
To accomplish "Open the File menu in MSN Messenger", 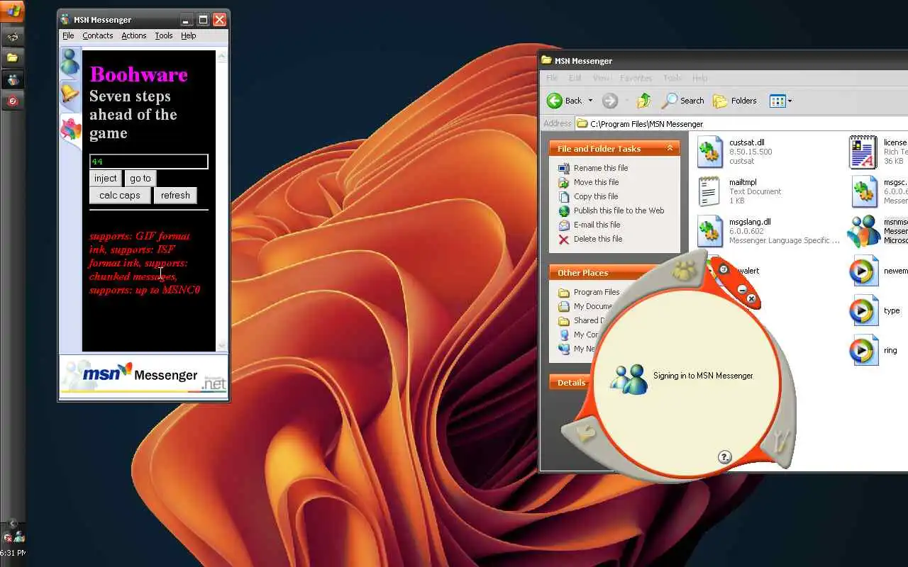I will (x=68, y=35).
